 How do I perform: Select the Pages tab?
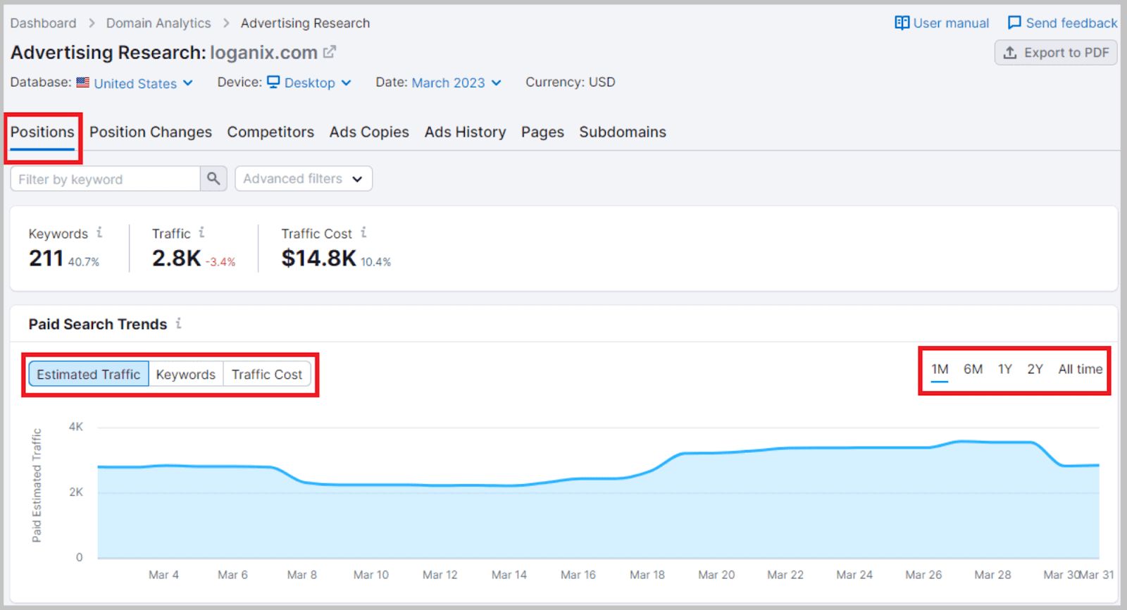pyautogui.click(x=542, y=132)
